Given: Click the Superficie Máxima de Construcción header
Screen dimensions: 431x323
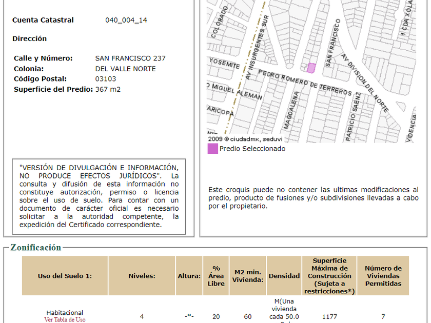Looking at the screenshot, I should tap(329, 276).
